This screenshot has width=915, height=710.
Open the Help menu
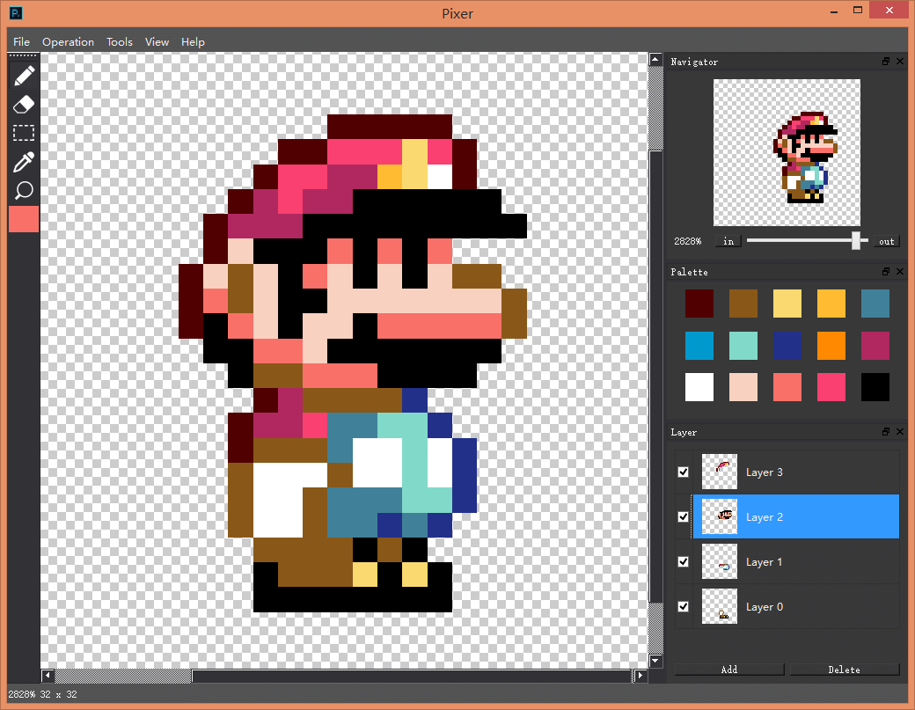[193, 42]
